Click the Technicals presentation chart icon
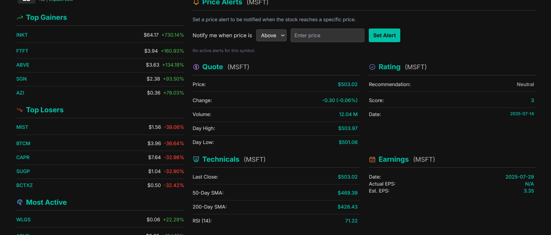This screenshot has height=235, width=551. coord(196,159)
